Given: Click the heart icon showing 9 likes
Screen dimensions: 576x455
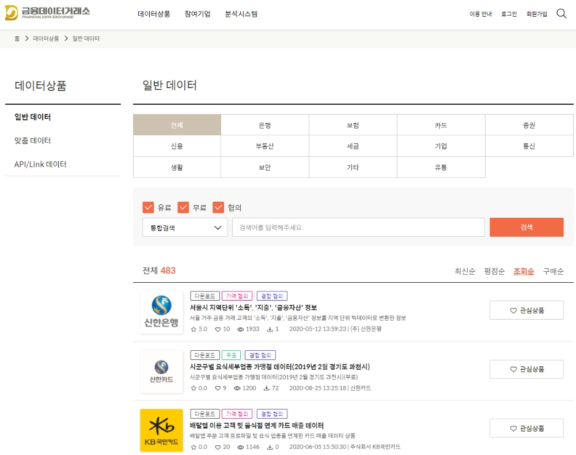Looking at the screenshot, I should click(218, 388).
